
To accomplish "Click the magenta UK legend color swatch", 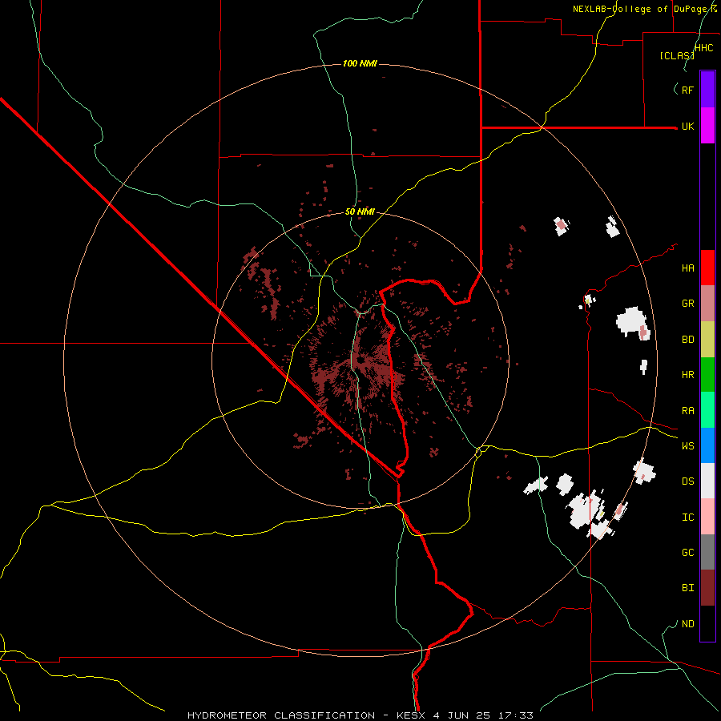I will (707, 125).
